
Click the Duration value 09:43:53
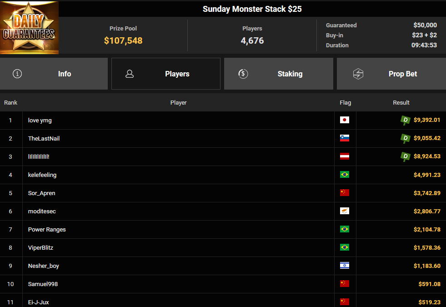tap(424, 45)
